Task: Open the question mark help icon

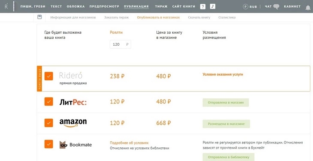Action: [x=203, y=6]
